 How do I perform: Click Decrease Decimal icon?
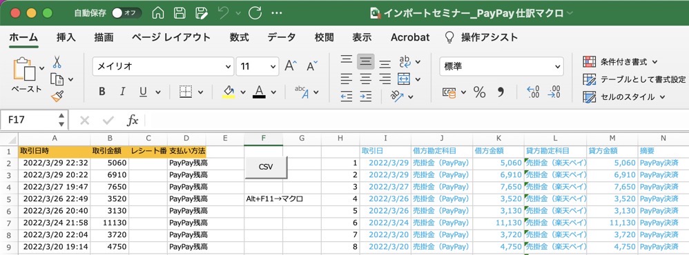554,92
